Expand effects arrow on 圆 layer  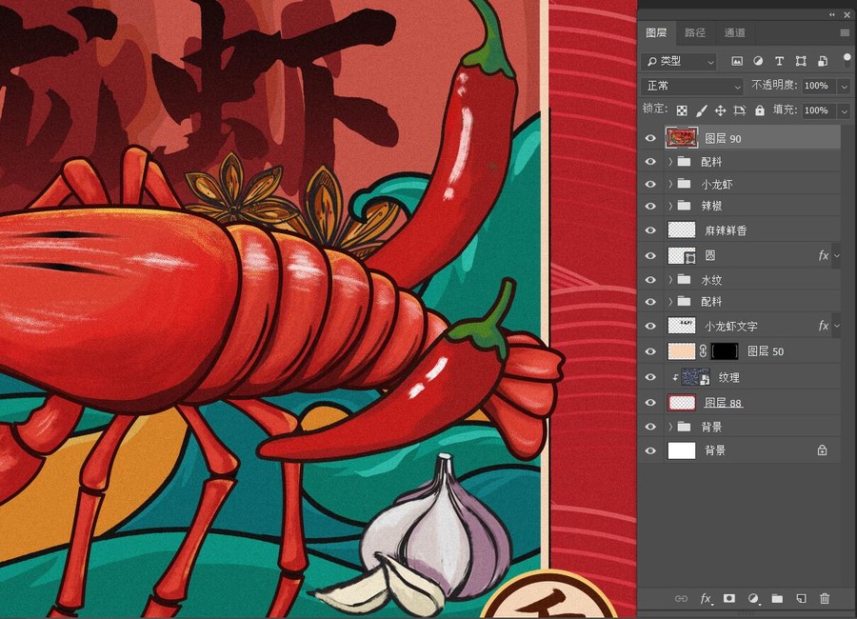coord(837,256)
